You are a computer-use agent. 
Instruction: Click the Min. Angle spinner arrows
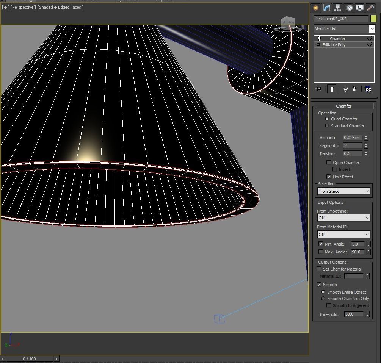(x=368, y=244)
